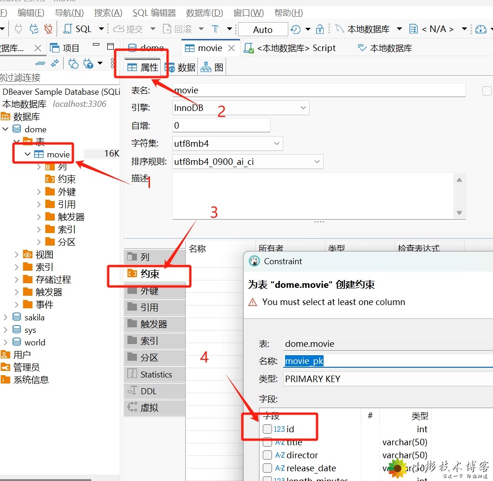Open the 虚拟 section in editor side list
The width and height of the screenshot is (493, 481).
pos(155,408)
